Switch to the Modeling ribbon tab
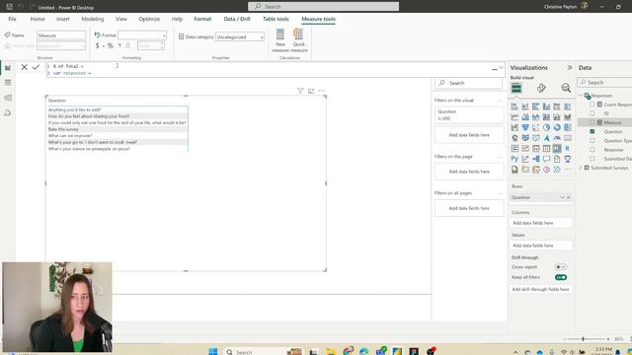632x355 pixels. 93,19
